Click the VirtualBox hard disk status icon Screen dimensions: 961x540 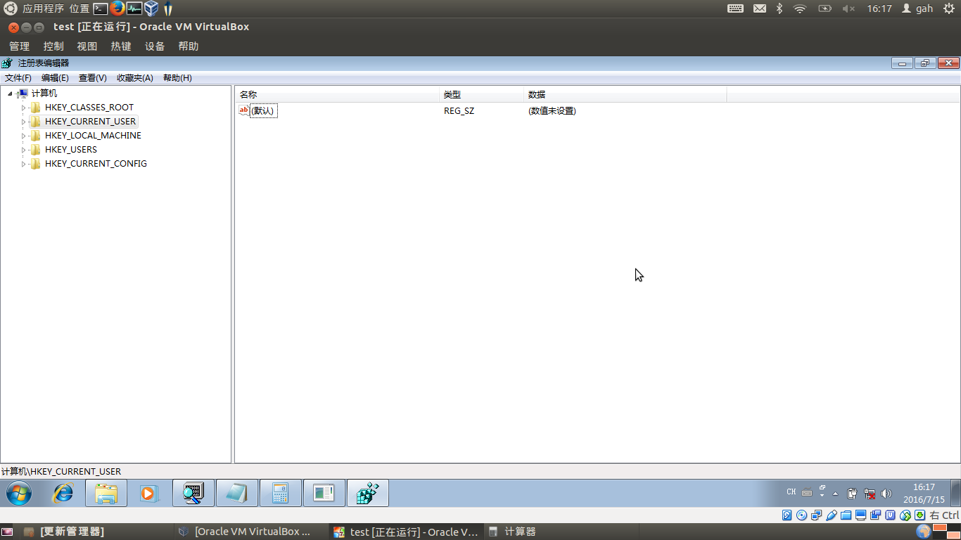coord(787,515)
